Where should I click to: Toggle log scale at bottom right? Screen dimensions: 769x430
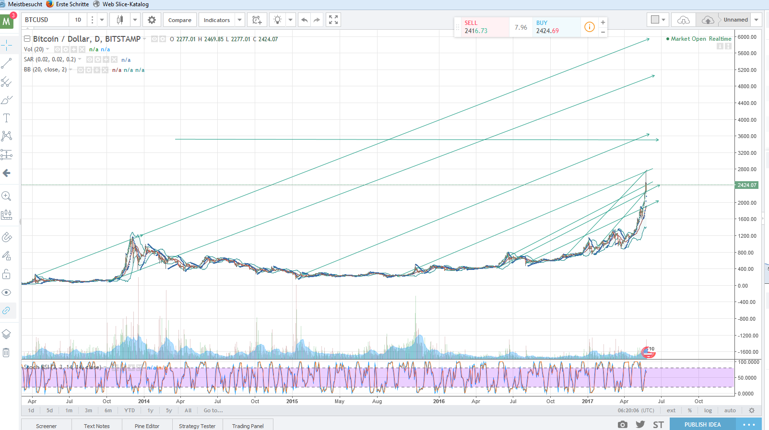[708, 410]
